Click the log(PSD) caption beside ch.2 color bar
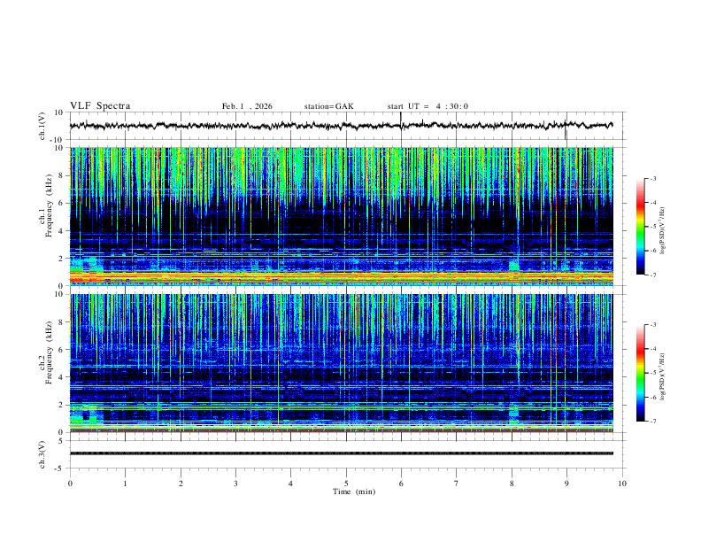The image size is (701, 542). click(663, 376)
